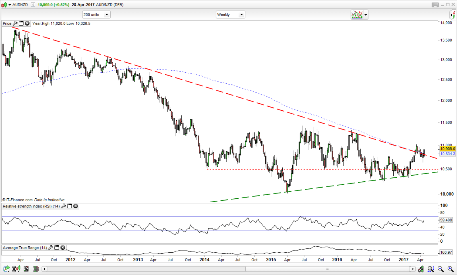This screenshot has width=457, height=275.
Task: Open the RSI indicator settings wrench
Action: pos(64,206)
